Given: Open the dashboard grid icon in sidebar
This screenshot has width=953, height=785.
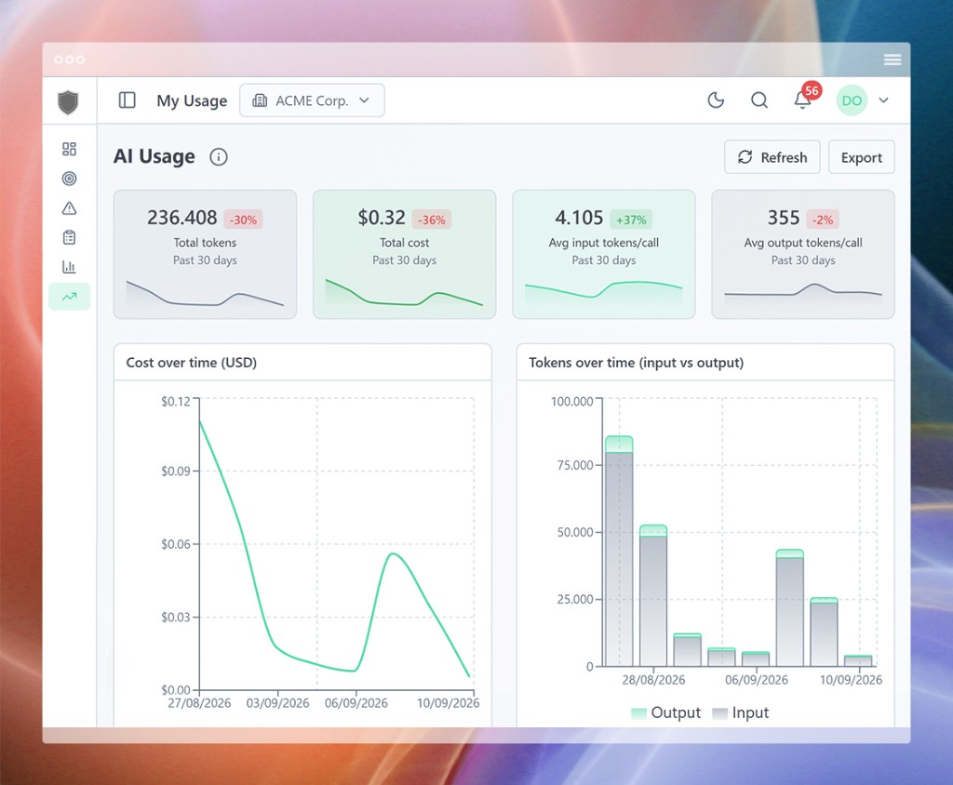Looking at the screenshot, I should pos(69,149).
